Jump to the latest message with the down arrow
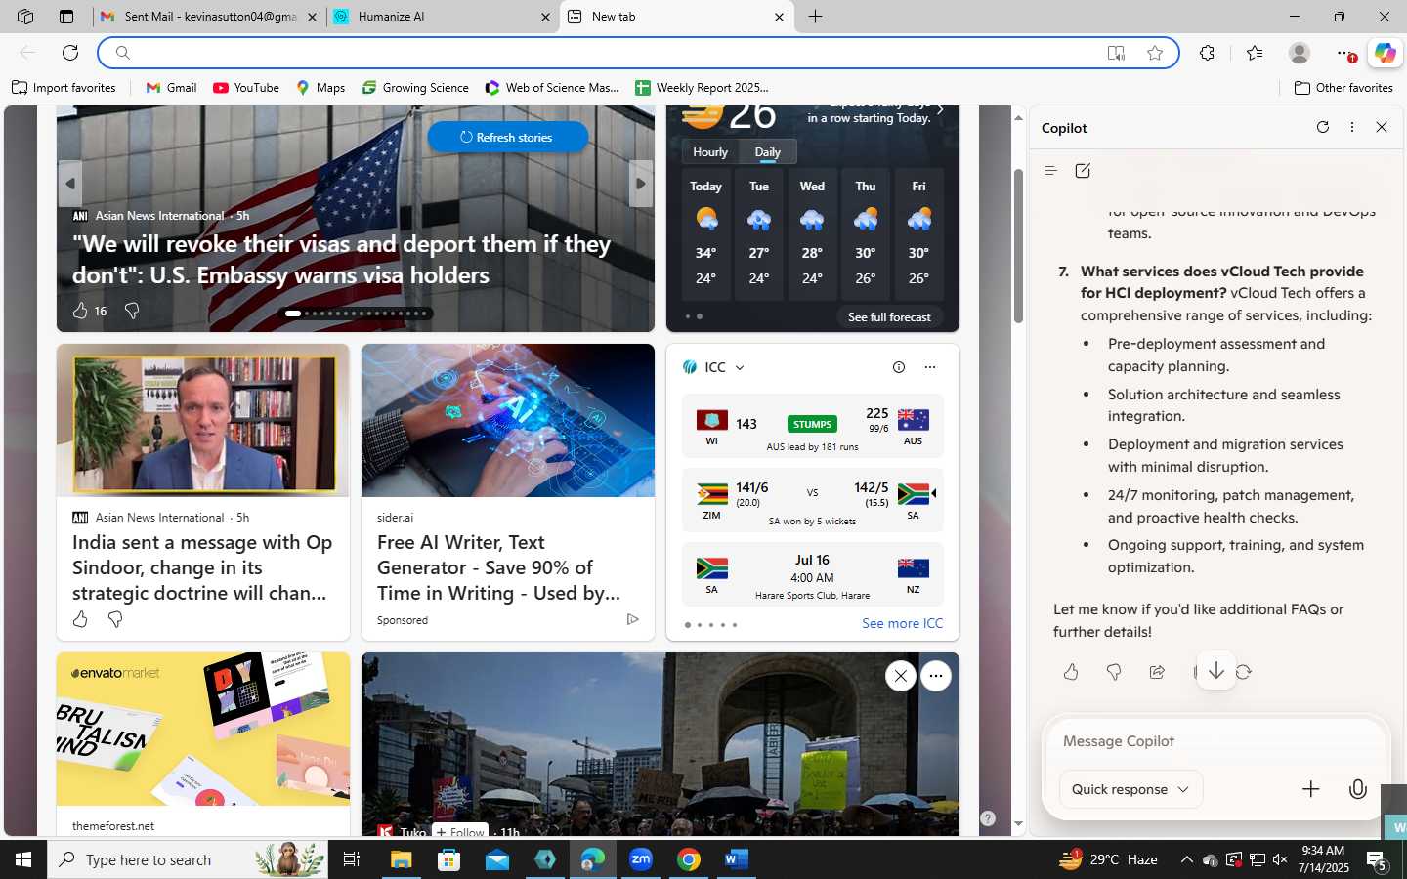This screenshot has width=1407, height=879. (x=1216, y=671)
